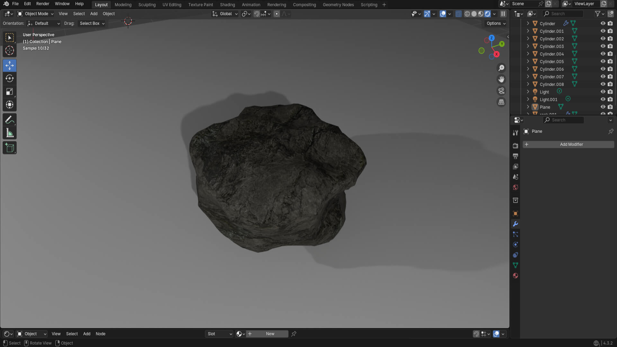Screen dimensions: 617x347
Task: Activate the Annotate pencil tool
Action: 10,120
